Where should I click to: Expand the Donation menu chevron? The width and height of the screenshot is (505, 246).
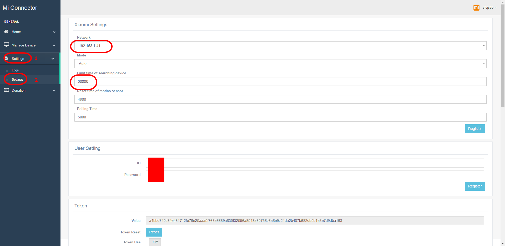pos(54,91)
